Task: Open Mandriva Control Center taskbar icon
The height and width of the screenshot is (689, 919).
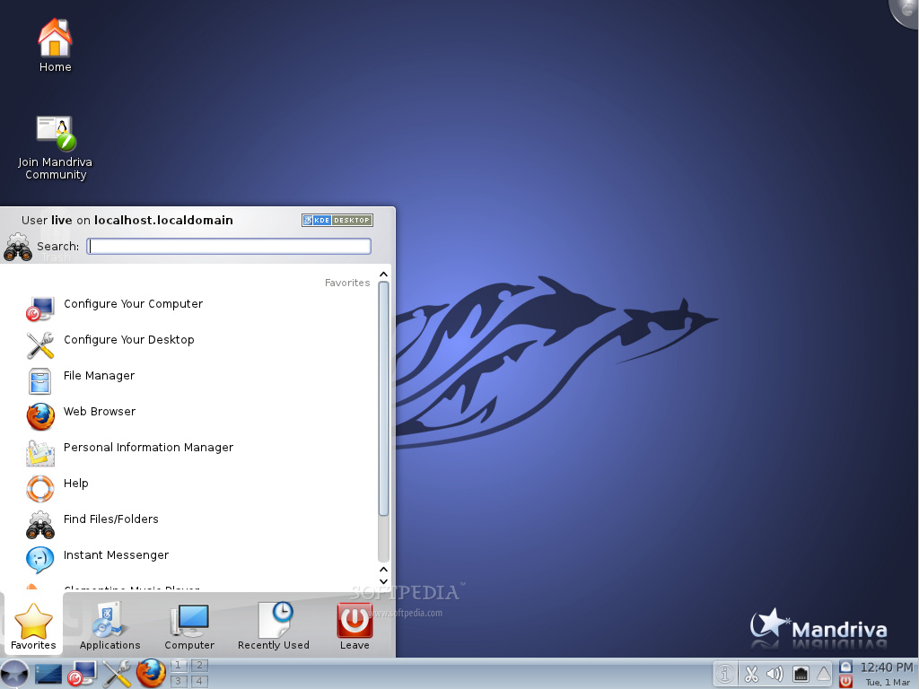Action: coord(81,674)
